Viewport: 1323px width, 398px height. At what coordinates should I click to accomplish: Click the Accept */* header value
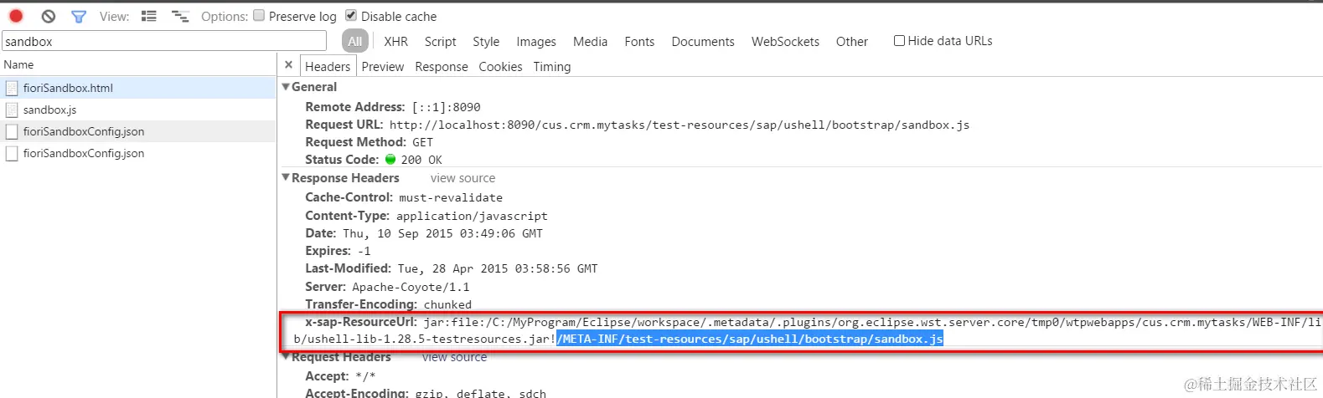coord(365,376)
